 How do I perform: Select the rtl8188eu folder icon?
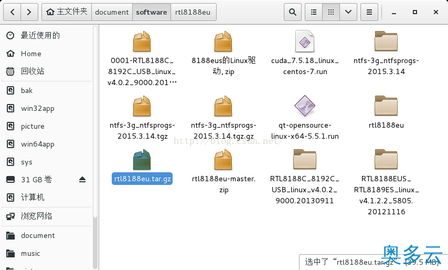pyautogui.click(x=386, y=106)
